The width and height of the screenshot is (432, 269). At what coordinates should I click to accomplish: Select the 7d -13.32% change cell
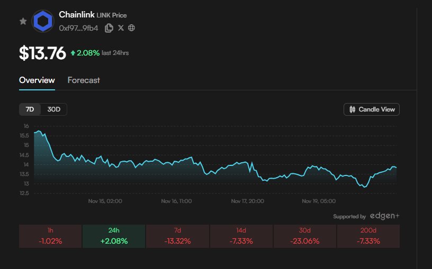click(x=177, y=236)
